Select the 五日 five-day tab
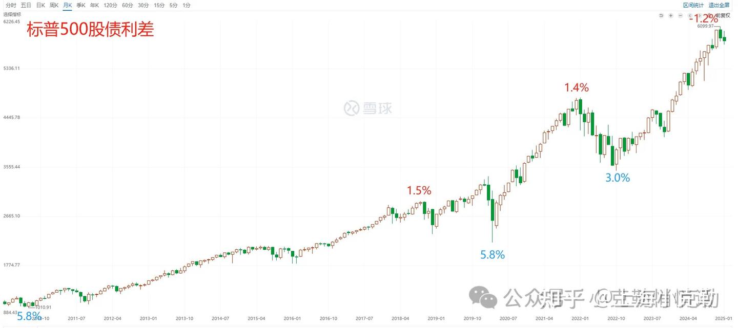 pos(25,5)
